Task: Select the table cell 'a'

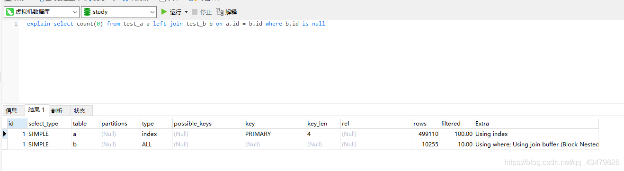Action: tap(86, 134)
